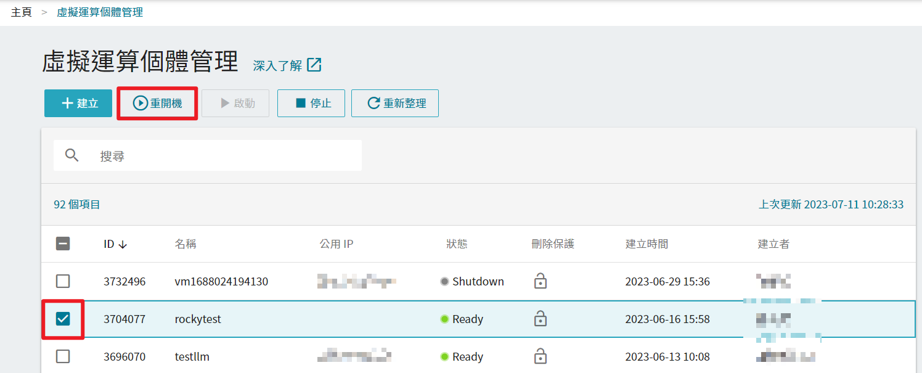
Task: Open the testllm name entry
Action: pos(192,357)
